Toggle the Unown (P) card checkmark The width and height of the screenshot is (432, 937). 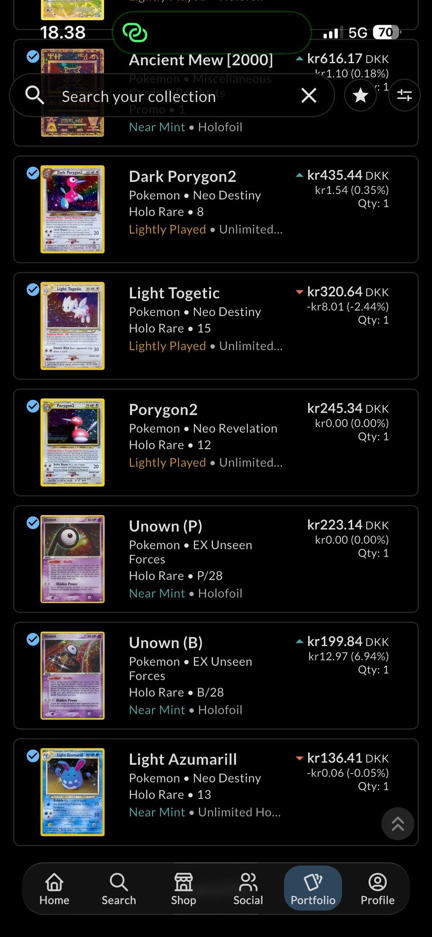pyautogui.click(x=33, y=523)
